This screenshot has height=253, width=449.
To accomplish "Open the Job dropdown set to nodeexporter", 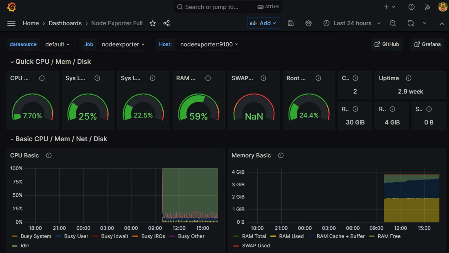I will click(123, 44).
